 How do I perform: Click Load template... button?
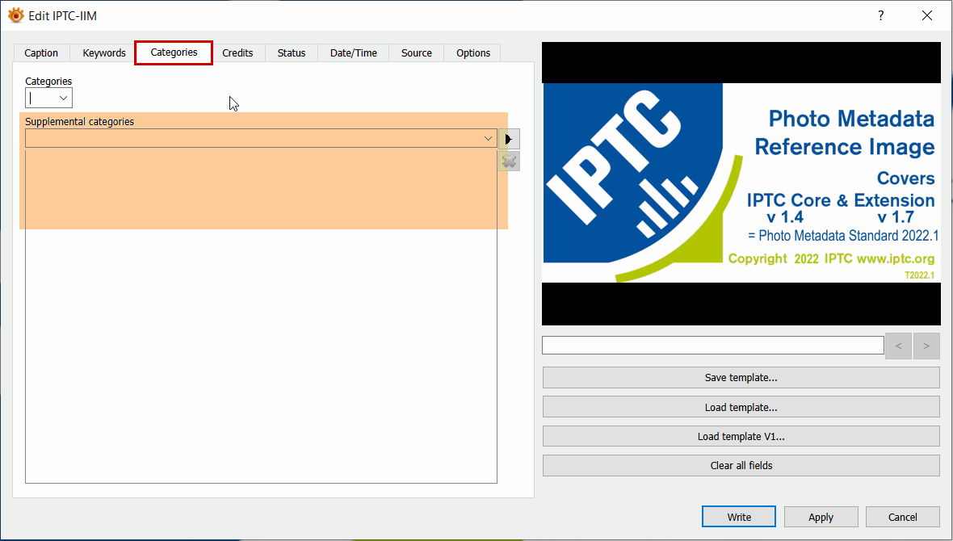click(x=741, y=407)
